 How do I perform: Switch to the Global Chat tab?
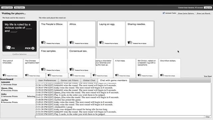tap(89, 80)
